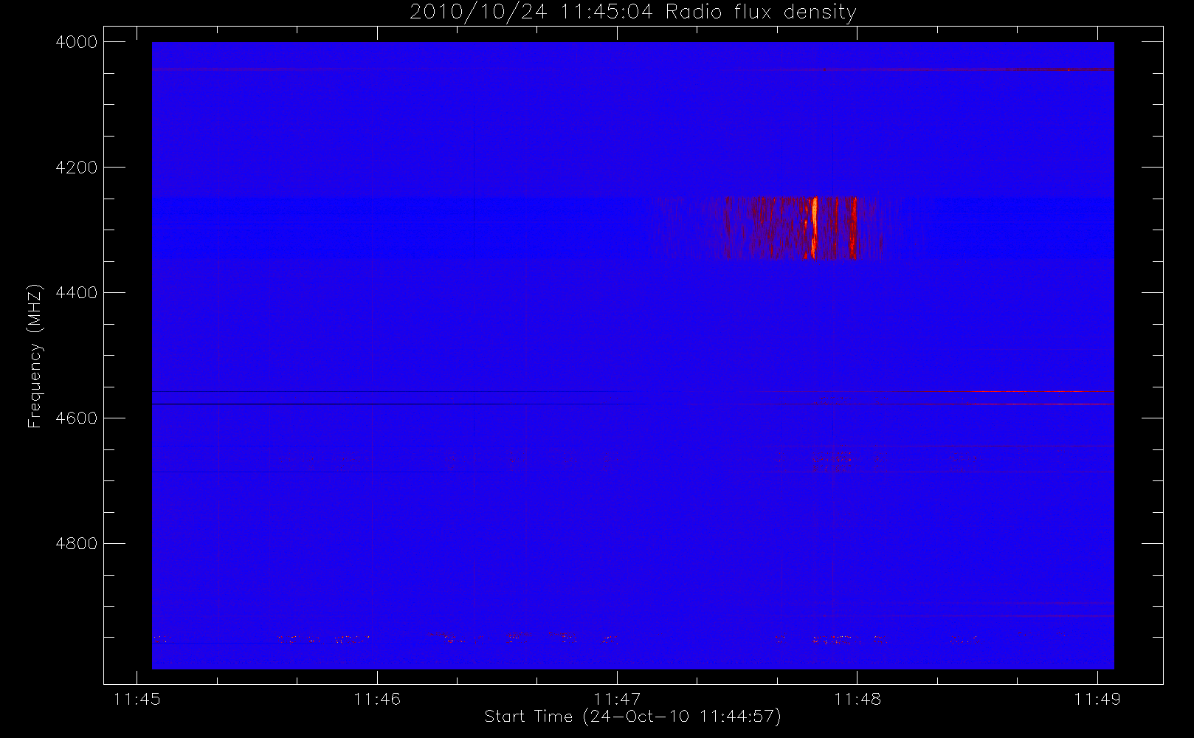Image resolution: width=1194 pixels, height=738 pixels.
Task: Click the 4600 frequency axis label
Action: [x=77, y=418]
